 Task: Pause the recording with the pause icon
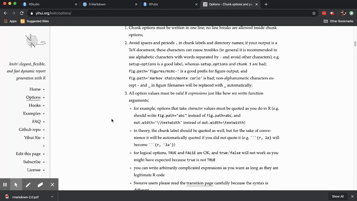click(5, 185)
